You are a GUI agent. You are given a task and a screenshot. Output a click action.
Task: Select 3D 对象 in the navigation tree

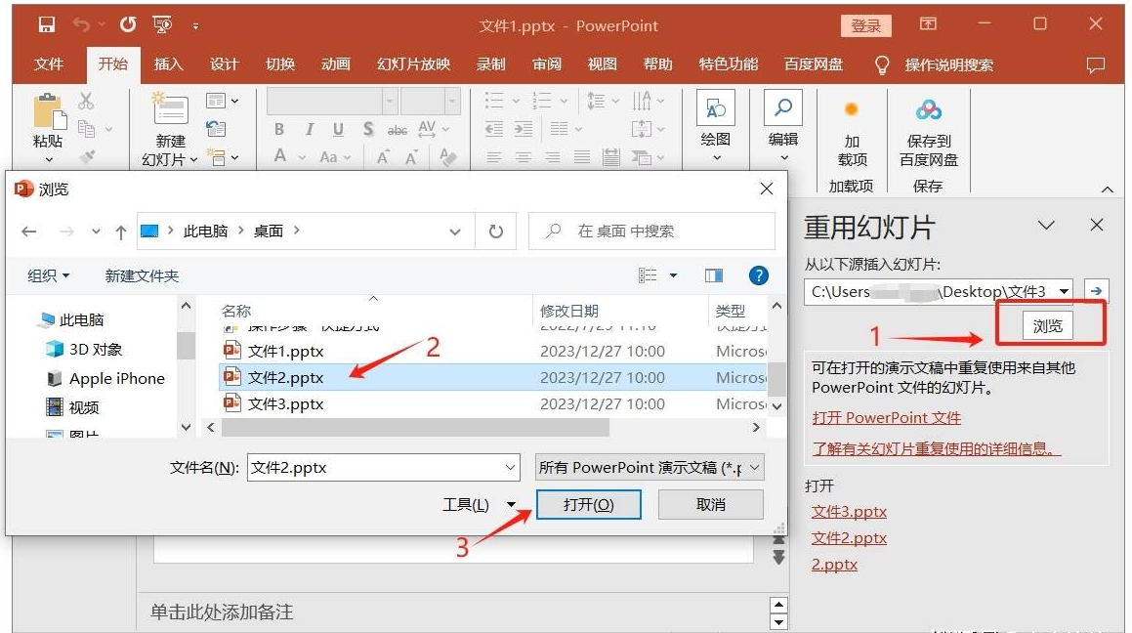pyautogui.click(x=84, y=350)
